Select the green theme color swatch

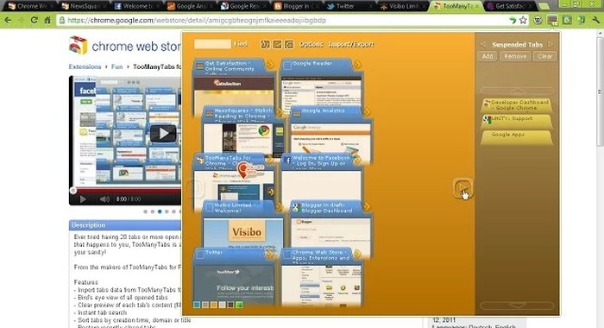pyautogui.click(x=239, y=305)
